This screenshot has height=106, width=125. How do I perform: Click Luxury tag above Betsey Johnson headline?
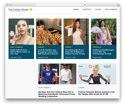pyautogui.click(x=81, y=88)
